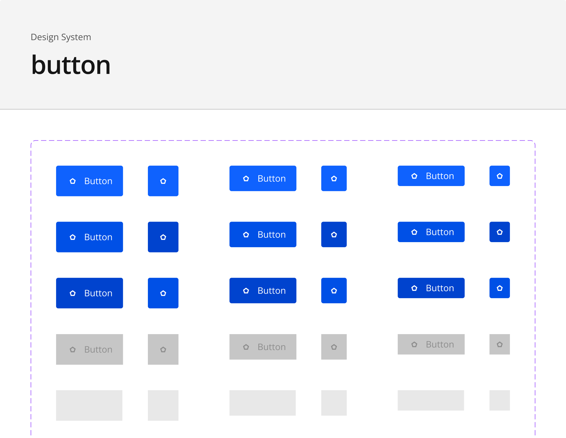Click the smallest "Button" in the top row
Screen dimensions: 566x438
(431, 176)
